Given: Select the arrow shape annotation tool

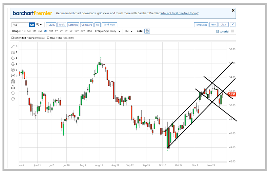Looking at the screenshot, I should point(13,64).
